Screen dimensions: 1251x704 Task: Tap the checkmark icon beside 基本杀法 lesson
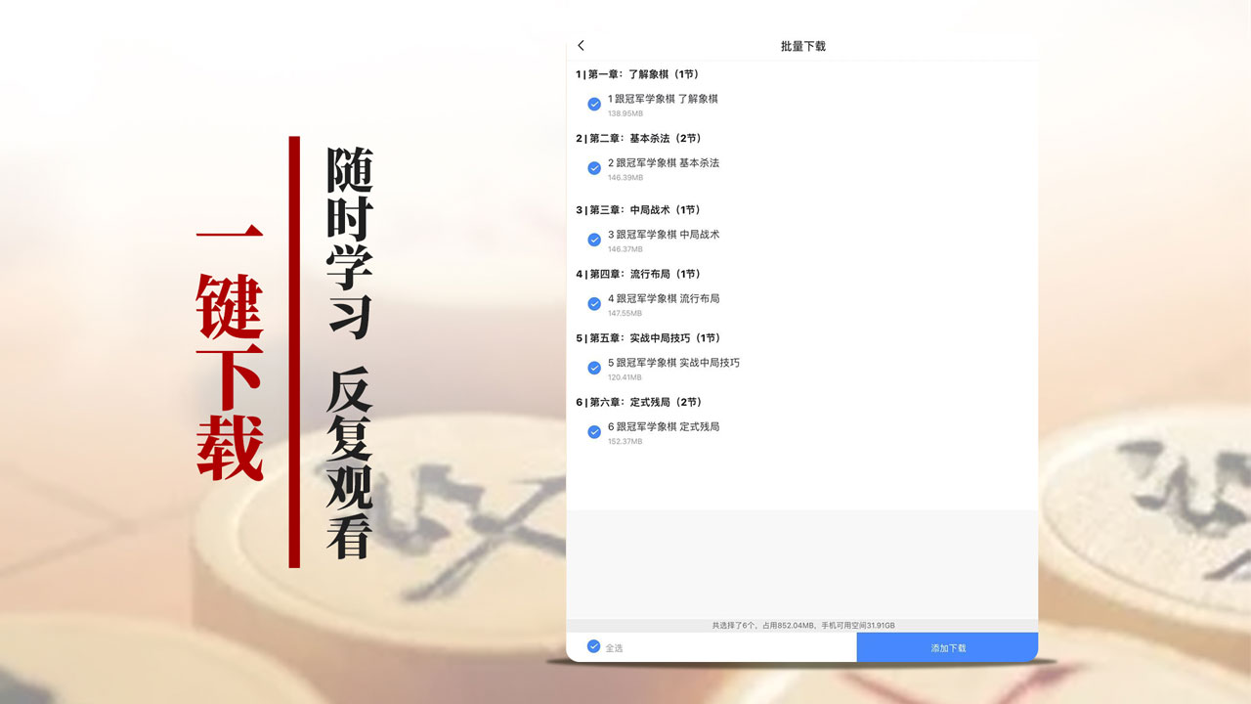[594, 167]
